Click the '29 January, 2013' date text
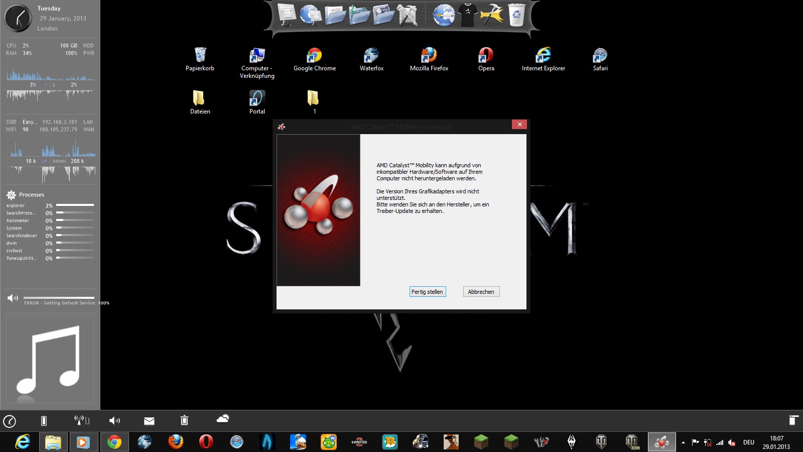This screenshot has height=452, width=803. tap(63, 18)
